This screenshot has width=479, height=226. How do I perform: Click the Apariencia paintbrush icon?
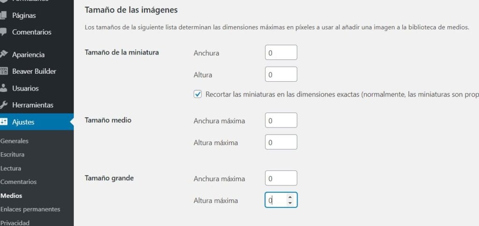pos(3,55)
